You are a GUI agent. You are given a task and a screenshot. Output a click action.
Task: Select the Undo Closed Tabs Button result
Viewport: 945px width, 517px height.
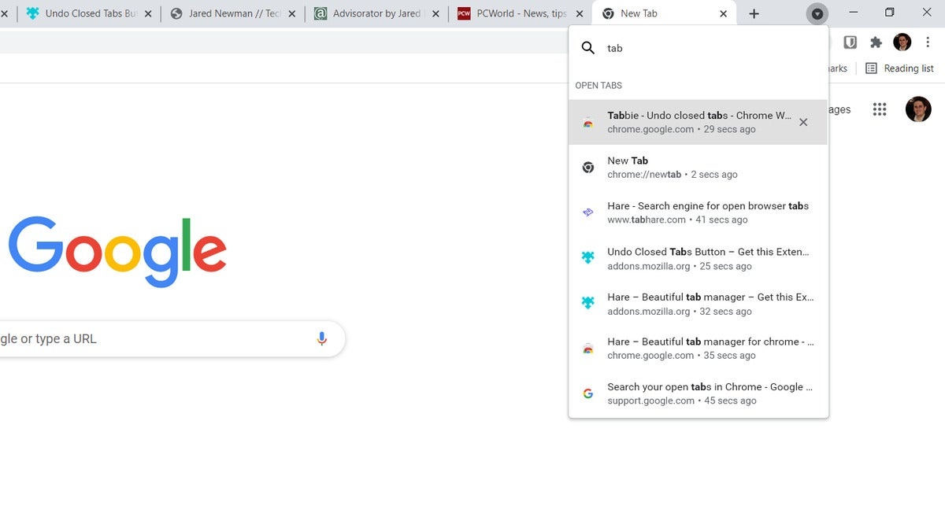[x=693, y=258]
